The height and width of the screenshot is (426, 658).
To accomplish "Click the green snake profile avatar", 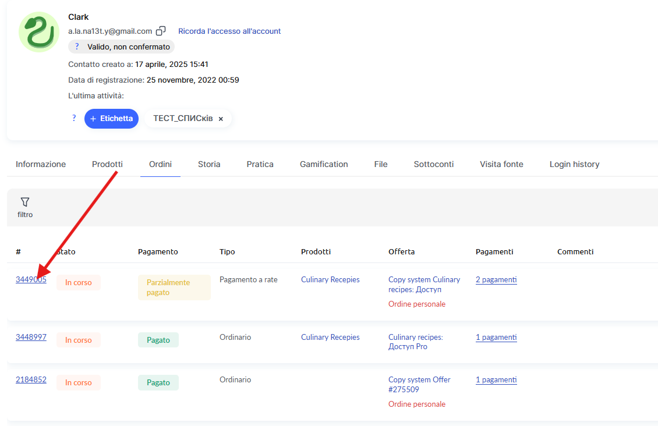I will pos(39,31).
